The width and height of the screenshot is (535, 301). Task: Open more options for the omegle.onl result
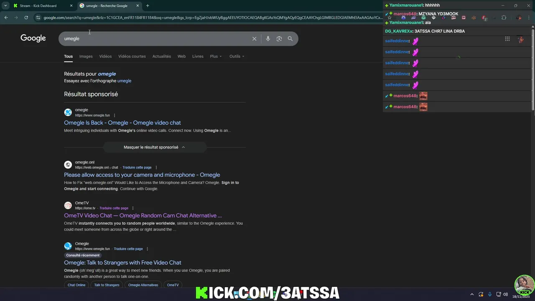(156, 168)
